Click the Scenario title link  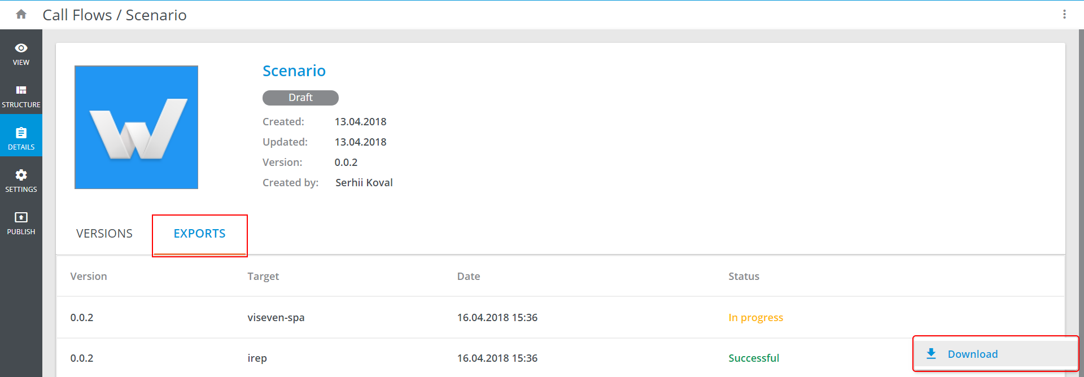pyautogui.click(x=294, y=71)
